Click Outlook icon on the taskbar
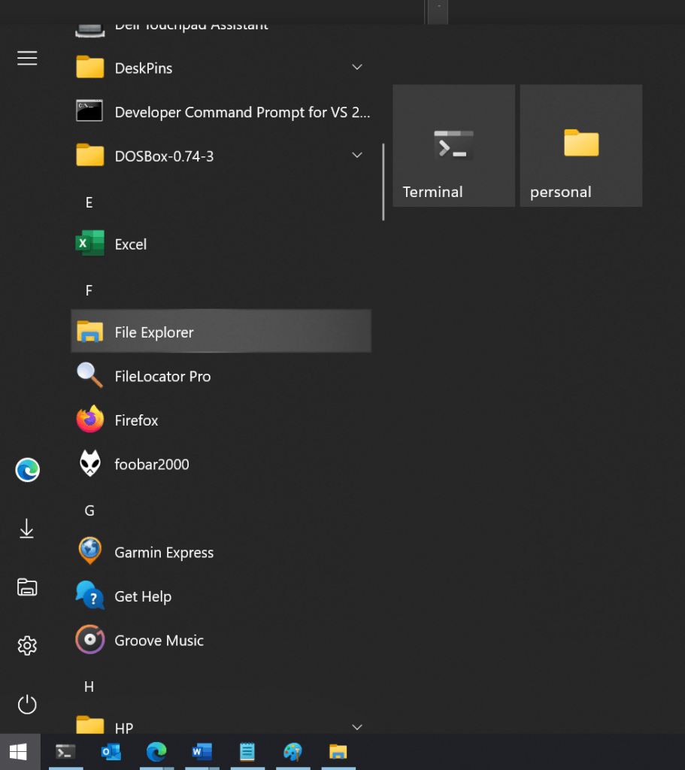The height and width of the screenshot is (770, 685). pos(111,752)
